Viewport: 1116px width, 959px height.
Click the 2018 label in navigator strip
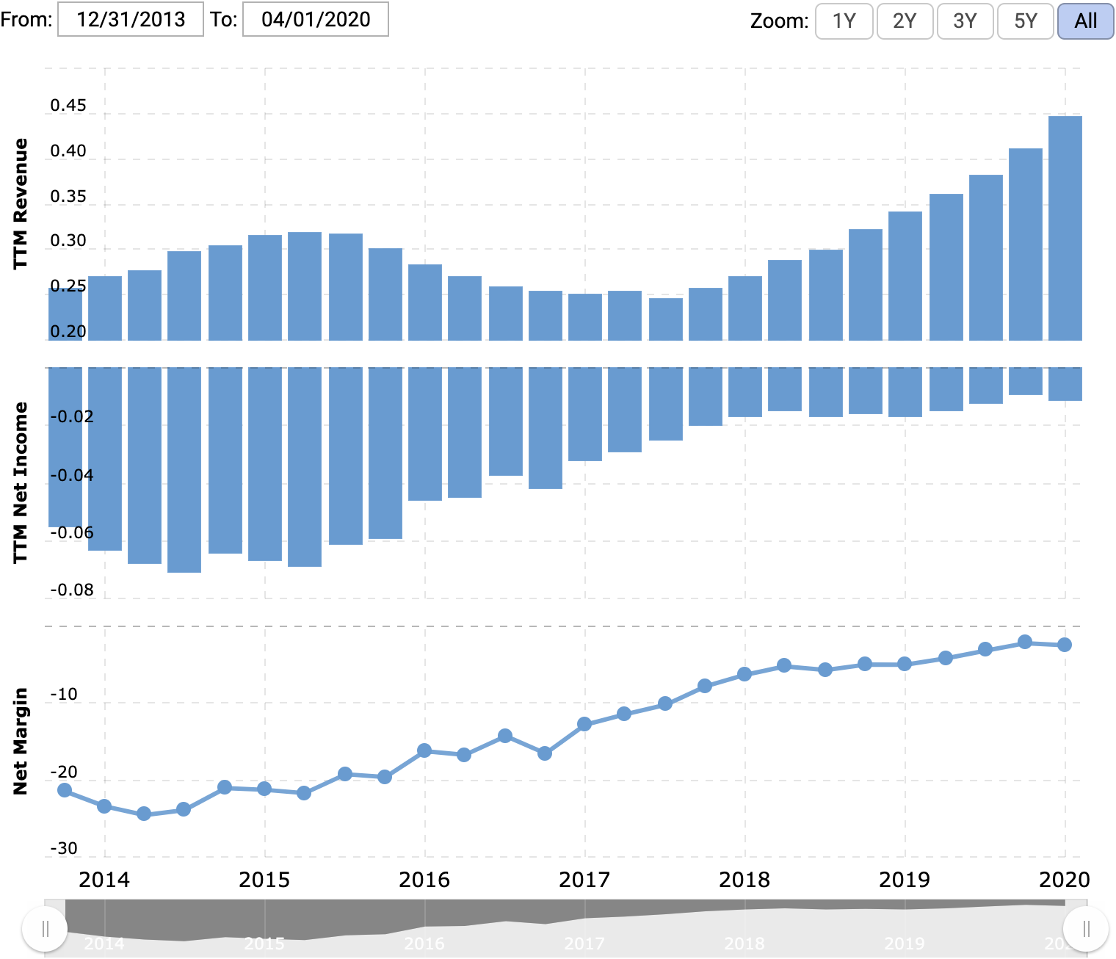[744, 944]
